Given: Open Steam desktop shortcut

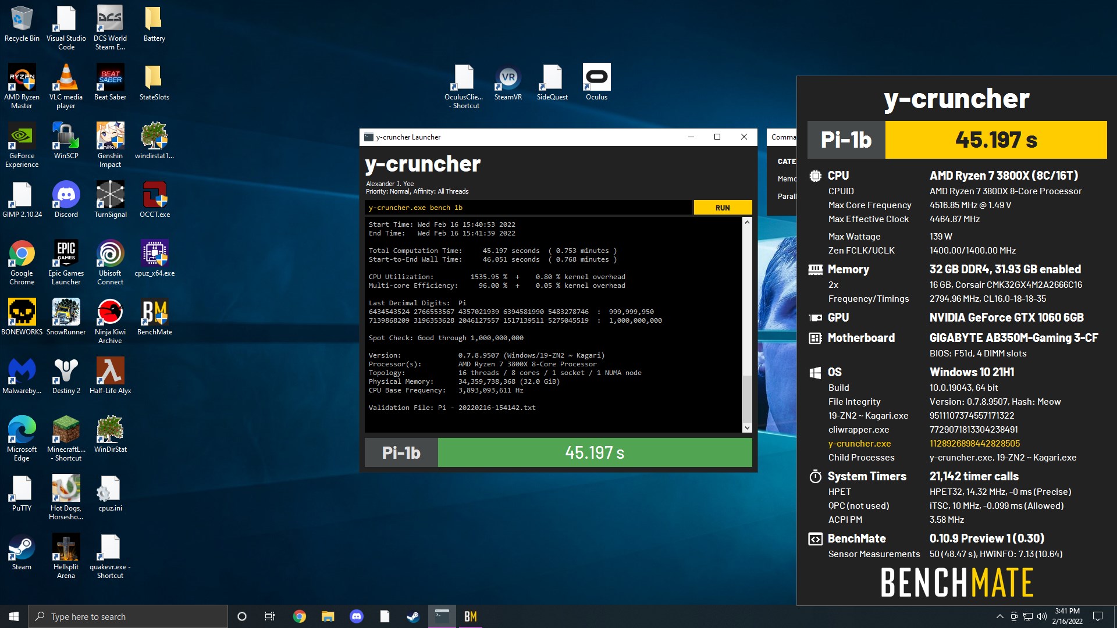Looking at the screenshot, I should click(22, 552).
